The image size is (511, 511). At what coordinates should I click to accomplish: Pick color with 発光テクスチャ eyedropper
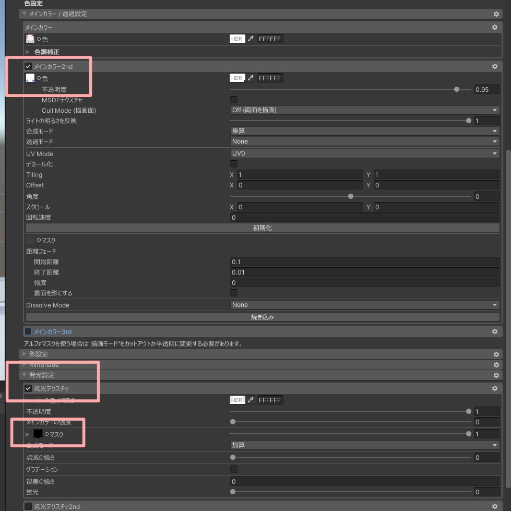[x=251, y=400]
